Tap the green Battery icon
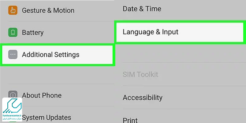Viewport: 246px width, 123px height. [x=13, y=33]
